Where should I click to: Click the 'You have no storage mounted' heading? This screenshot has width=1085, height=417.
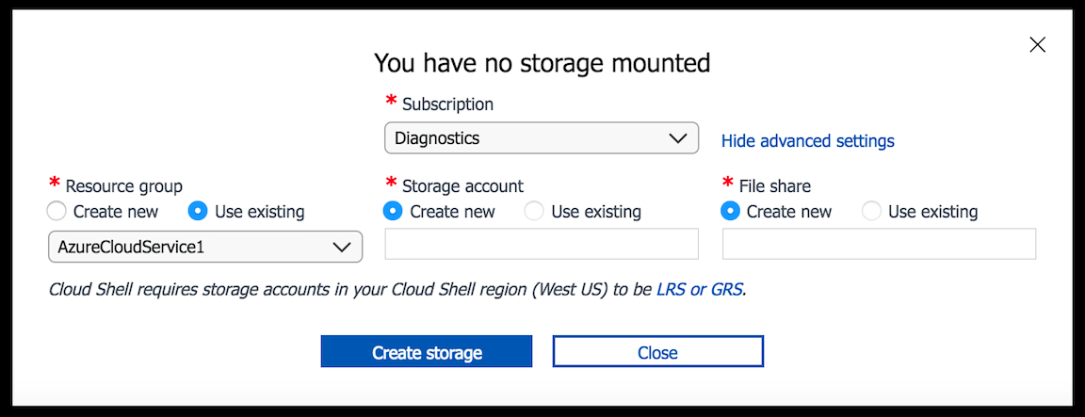pyautogui.click(x=542, y=63)
